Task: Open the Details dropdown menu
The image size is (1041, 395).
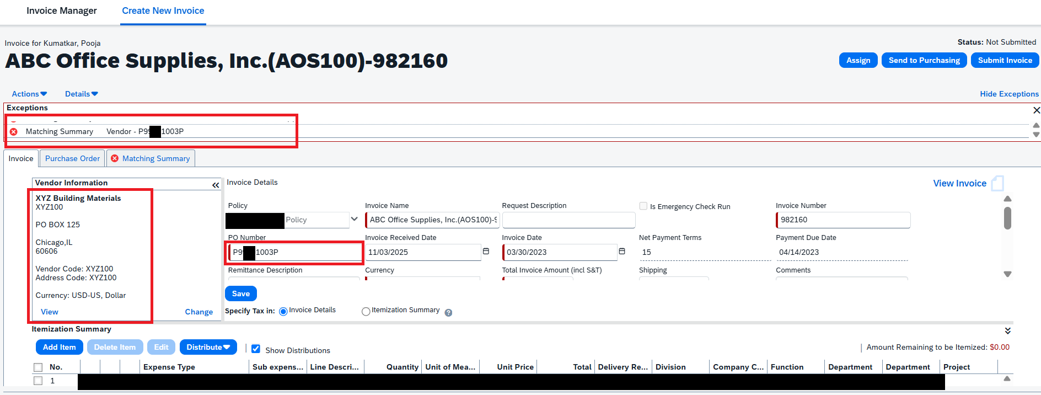Action: [x=81, y=94]
